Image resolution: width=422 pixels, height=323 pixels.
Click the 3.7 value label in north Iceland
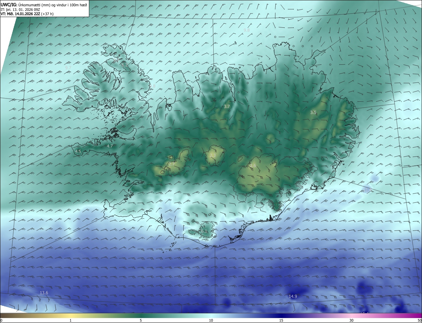(226, 107)
